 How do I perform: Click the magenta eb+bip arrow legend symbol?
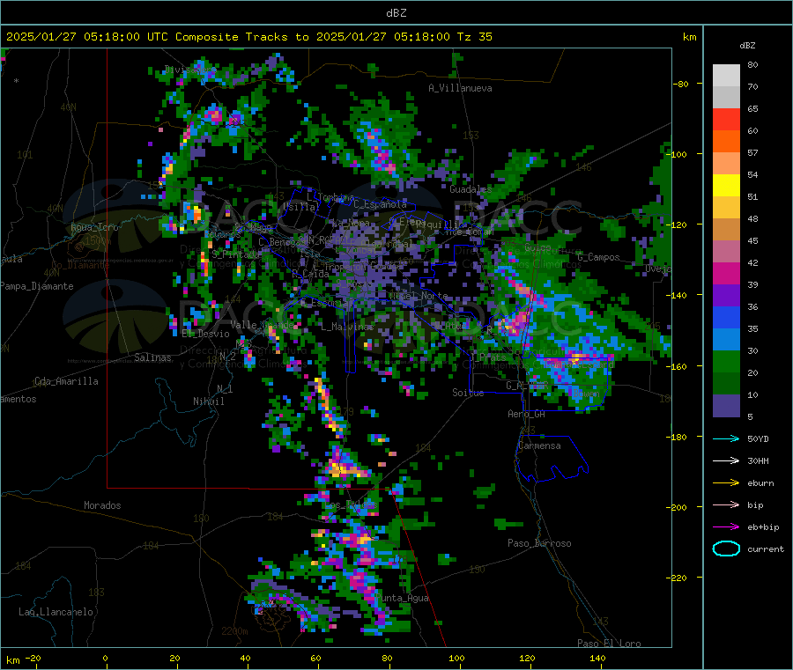point(726,527)
